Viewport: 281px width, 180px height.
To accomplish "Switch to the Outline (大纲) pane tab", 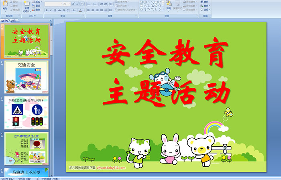I will tap(13, 21).
